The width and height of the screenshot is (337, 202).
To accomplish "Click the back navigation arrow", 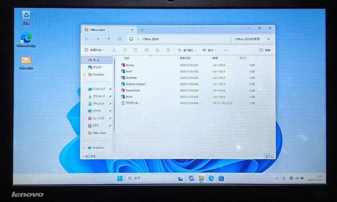I will tap(87, 39).
